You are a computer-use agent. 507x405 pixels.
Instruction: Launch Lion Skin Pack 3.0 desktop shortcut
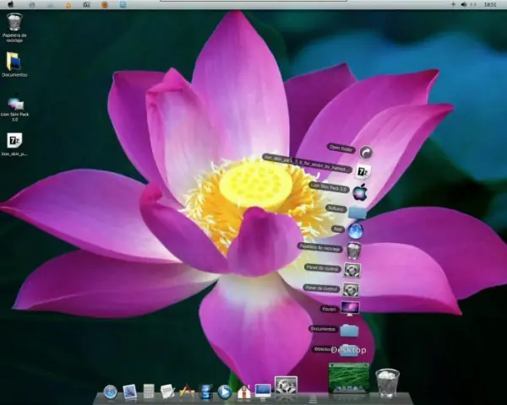(14, 105)
